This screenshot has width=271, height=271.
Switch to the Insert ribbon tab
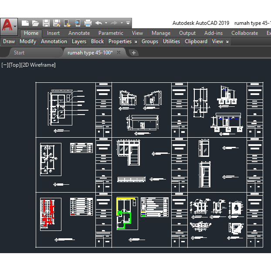click(x=53, y=33)
